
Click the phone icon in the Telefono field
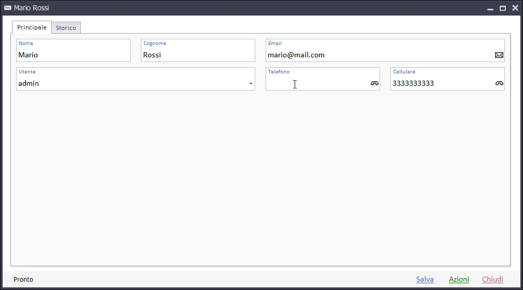[374, 83]
